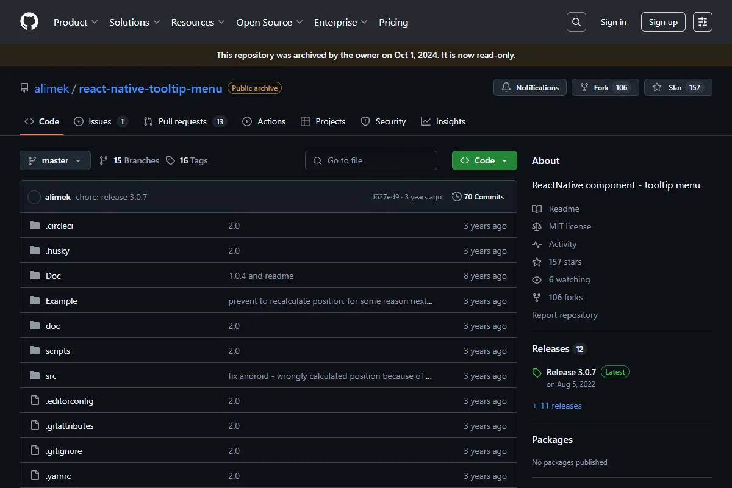Click the Activity pulse icon in About
The height and width of the screenshot is (488, 732).
(x=537, y=244)
